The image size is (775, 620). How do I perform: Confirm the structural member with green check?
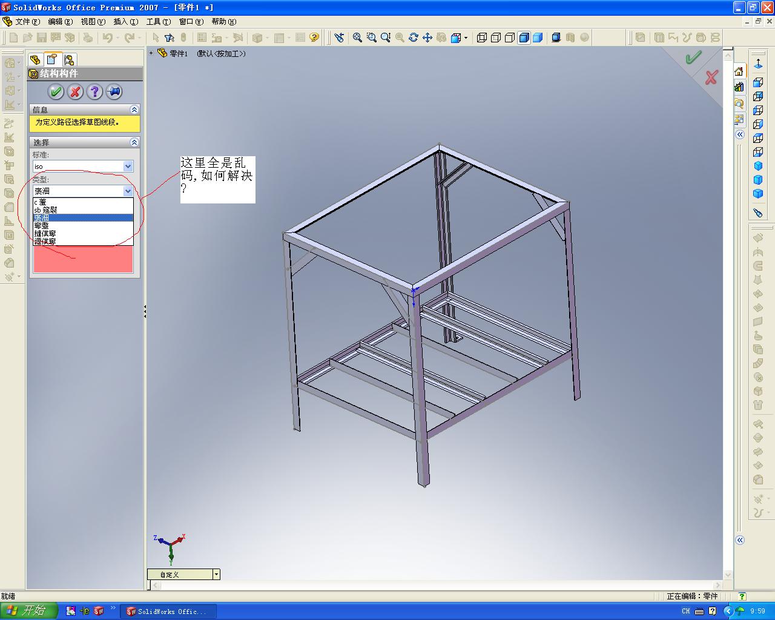coord(56,92)
